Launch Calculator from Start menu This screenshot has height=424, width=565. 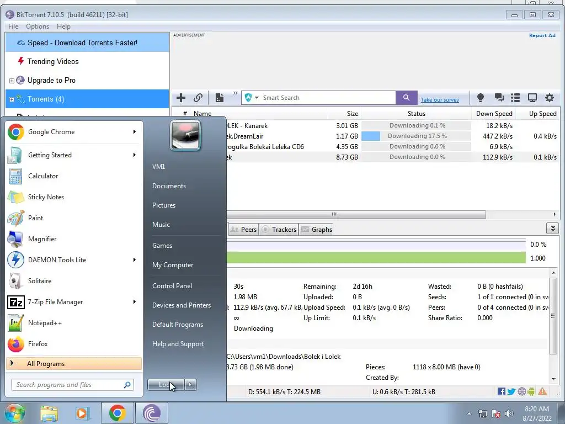coord(74,176)
